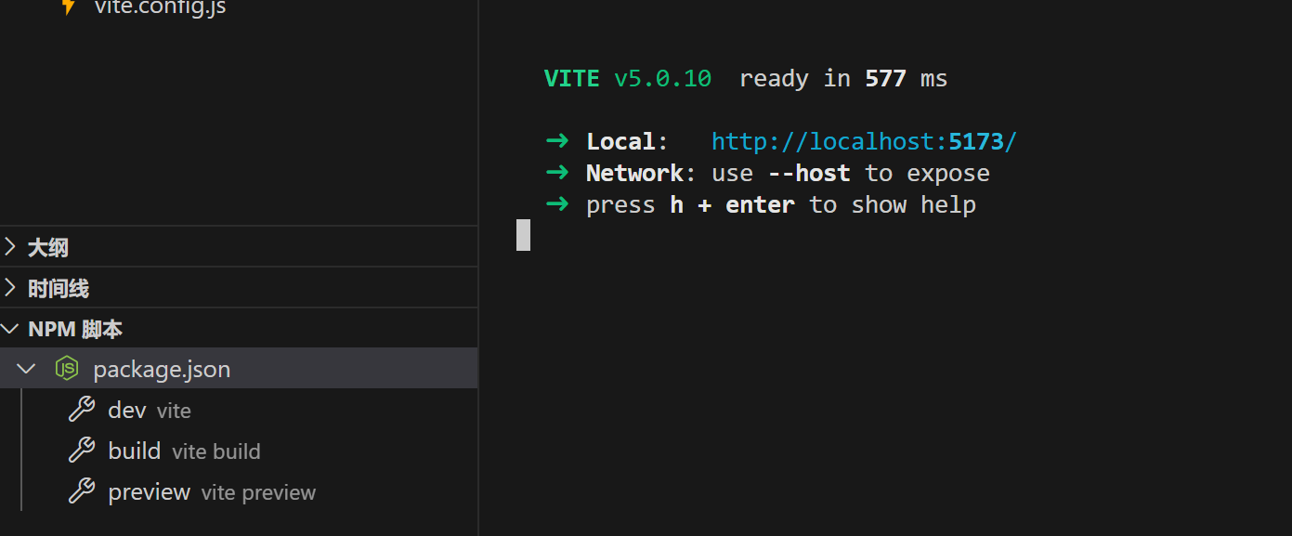Click the NPM 脚本 panel header title
Image resolution: width=1292 pixels, height=536 pixels.
pos(75,329)
